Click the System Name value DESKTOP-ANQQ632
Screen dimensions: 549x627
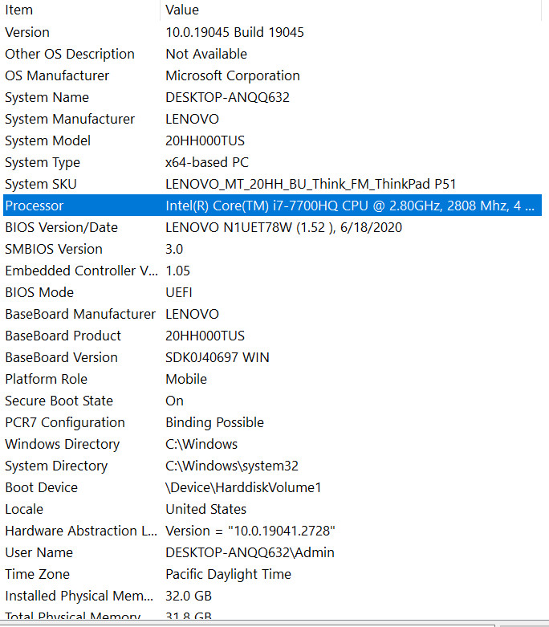227,97
